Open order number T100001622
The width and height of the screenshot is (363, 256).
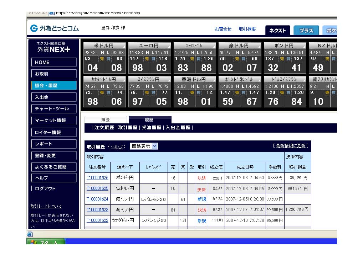point(97,220)
